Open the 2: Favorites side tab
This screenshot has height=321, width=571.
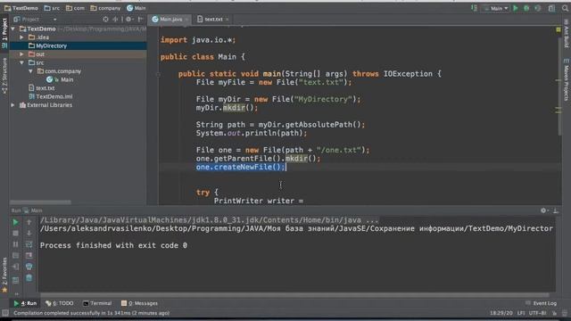tap(4, 275)
